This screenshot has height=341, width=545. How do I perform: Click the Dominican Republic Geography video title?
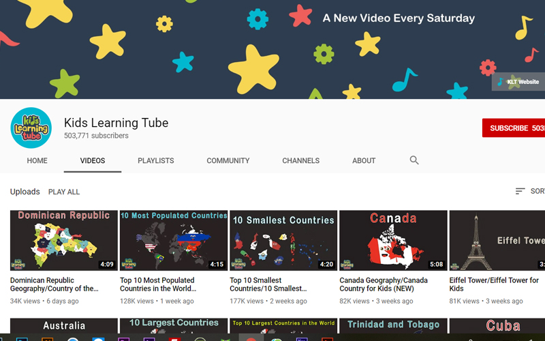(54, 284)
